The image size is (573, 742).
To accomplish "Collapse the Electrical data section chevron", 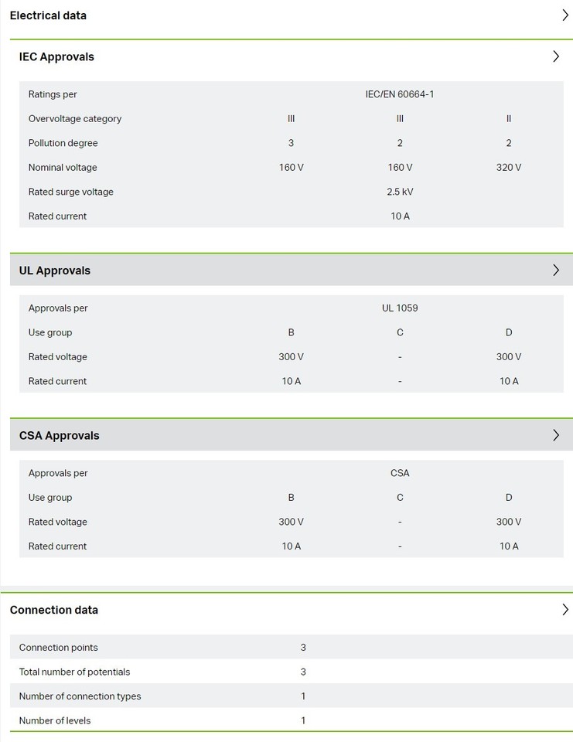I will tap(564, 15).
